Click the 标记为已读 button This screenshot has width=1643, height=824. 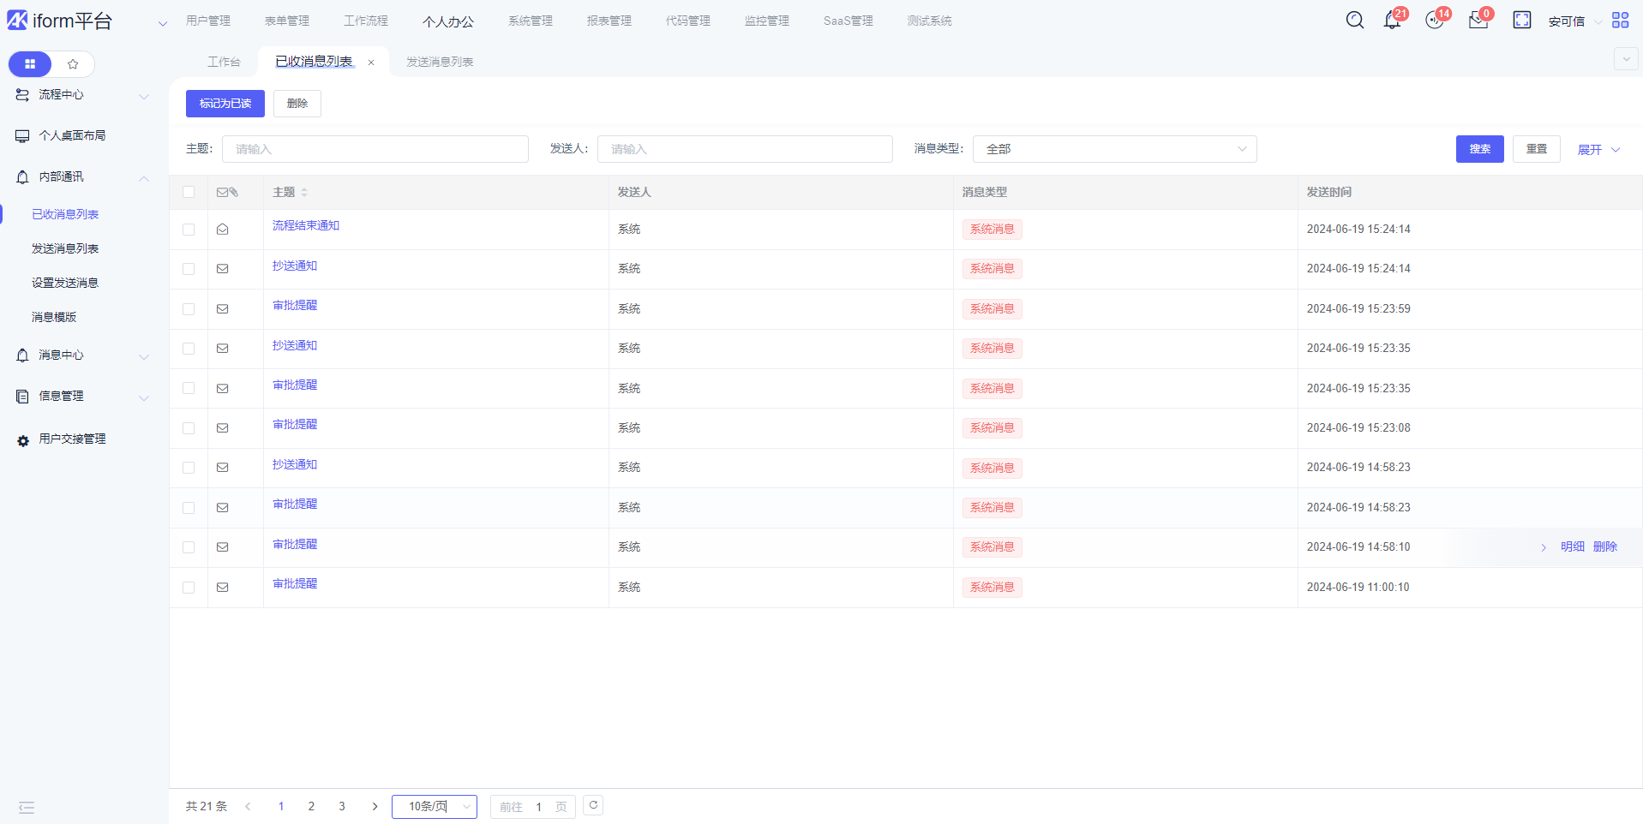pos(225,104)
